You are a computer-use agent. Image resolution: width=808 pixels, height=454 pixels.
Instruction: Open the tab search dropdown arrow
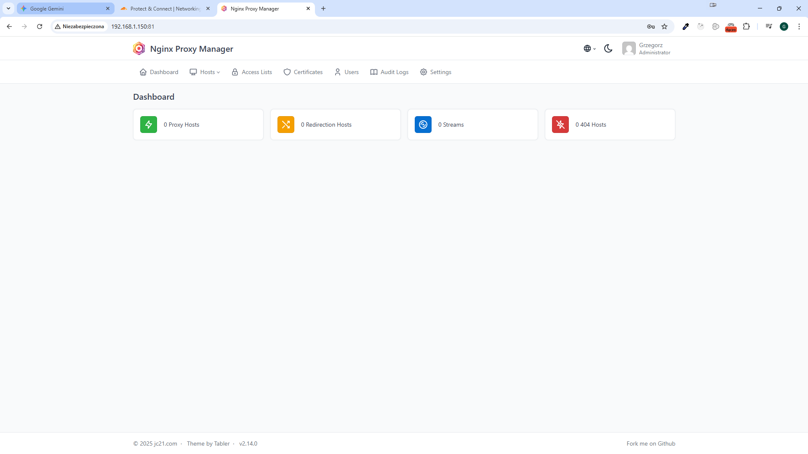tap(8, 8)
